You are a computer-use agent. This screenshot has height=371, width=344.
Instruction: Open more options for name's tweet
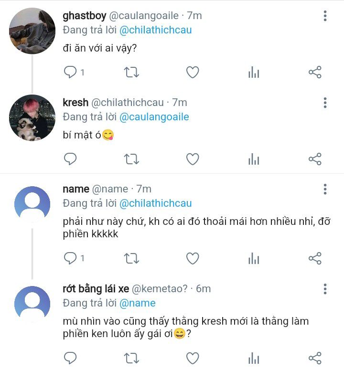click(x=325, y=189)
